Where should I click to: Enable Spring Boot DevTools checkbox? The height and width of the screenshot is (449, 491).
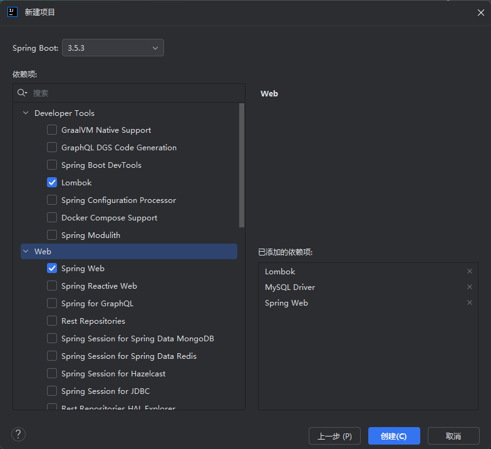point(52,165)
